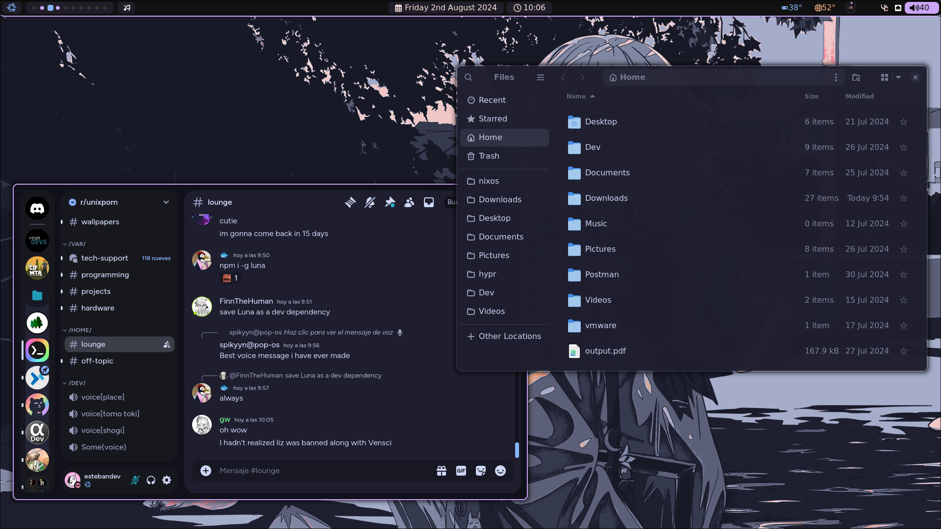Click Discord chat scrollbar thumb

pos(517,450)
